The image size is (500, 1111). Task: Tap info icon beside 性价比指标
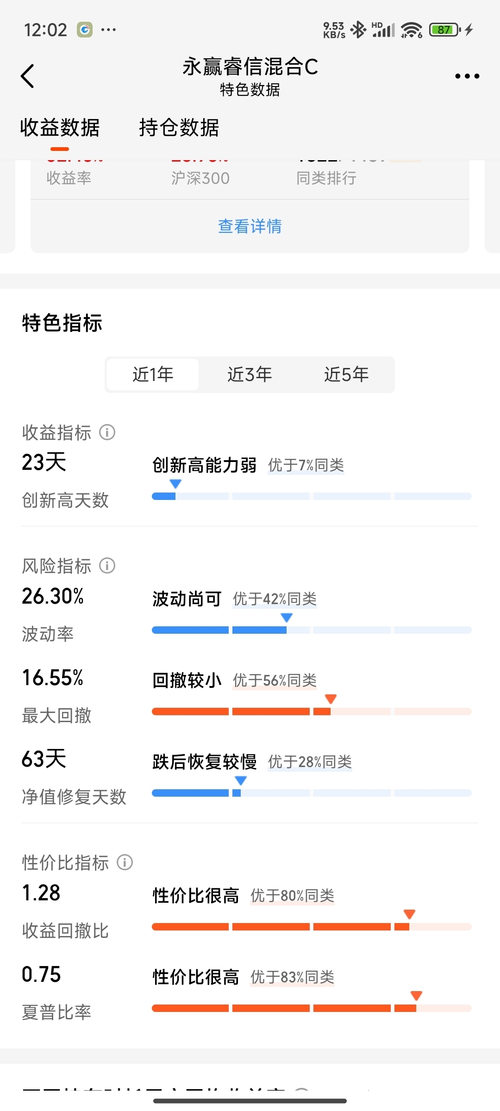coord(125,862)
